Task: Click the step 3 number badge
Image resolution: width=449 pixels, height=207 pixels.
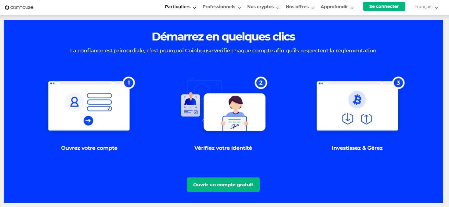Action: pyautogui.click(x=398, y=83)
